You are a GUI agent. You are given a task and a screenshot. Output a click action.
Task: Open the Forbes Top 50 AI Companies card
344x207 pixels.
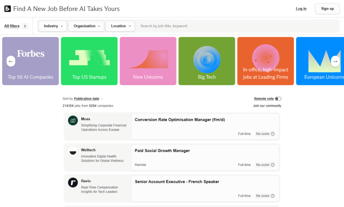[x=31, y=61]
